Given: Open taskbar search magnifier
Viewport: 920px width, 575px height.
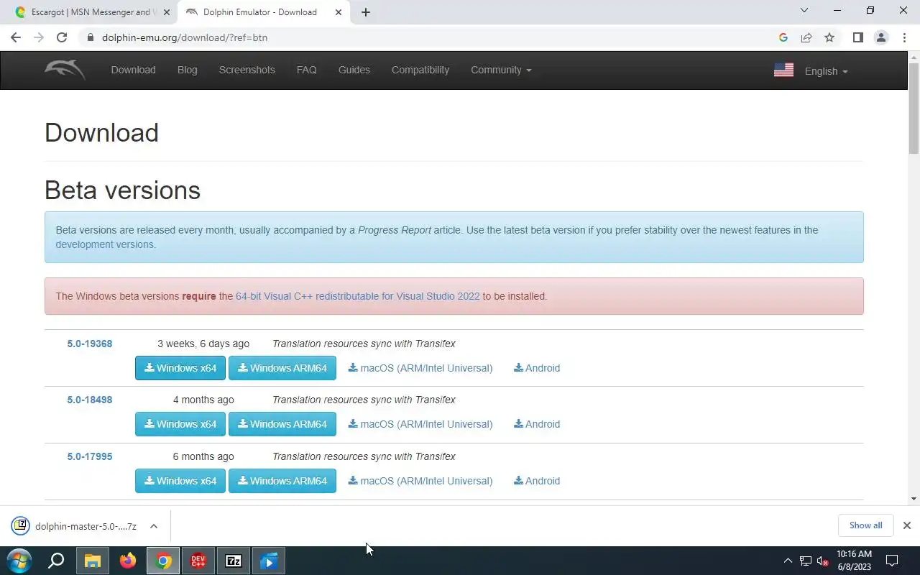Looking at the screenshot, I should point(56,561).
